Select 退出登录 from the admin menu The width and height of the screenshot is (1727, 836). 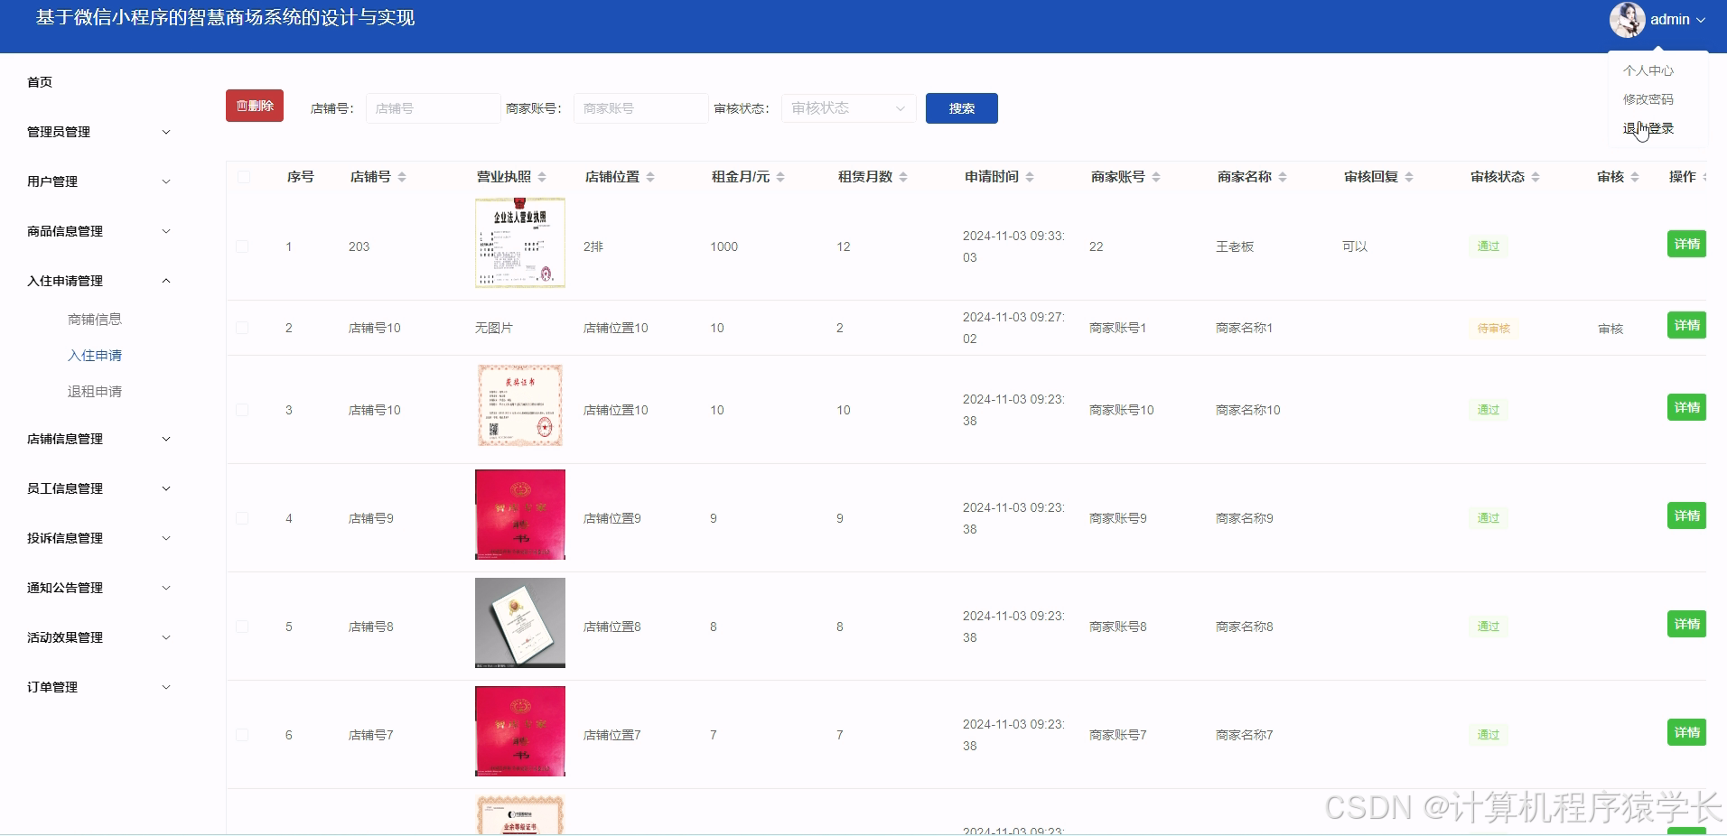click(x=1646, y=127)
